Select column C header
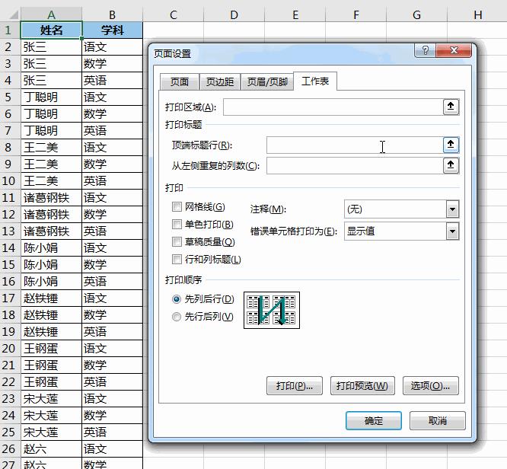The image size is (507, 469). point(174,14)
